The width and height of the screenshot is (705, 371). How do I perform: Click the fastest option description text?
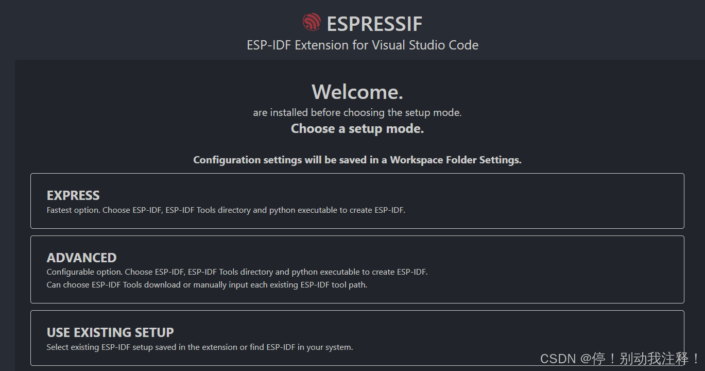point(225,210)
